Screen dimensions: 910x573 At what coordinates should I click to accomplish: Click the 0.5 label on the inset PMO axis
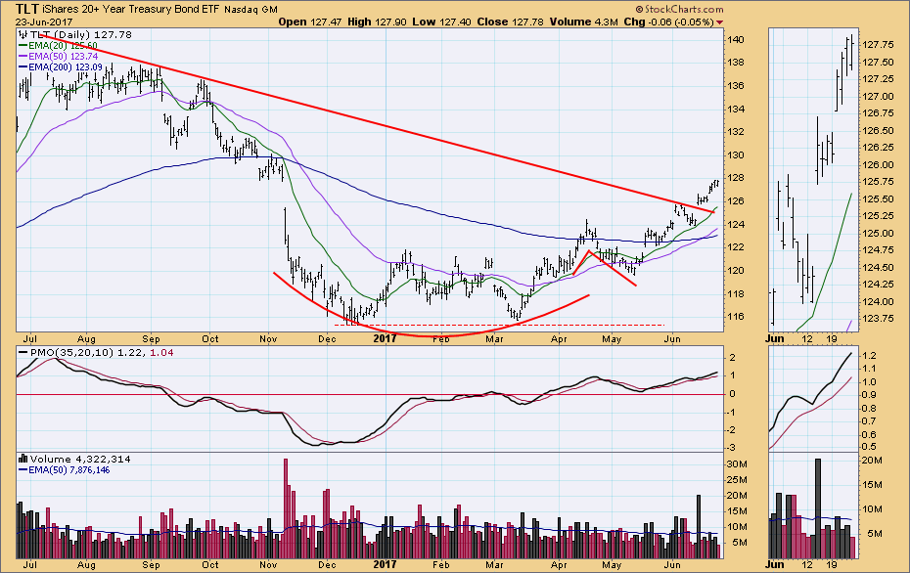[869, 447]
